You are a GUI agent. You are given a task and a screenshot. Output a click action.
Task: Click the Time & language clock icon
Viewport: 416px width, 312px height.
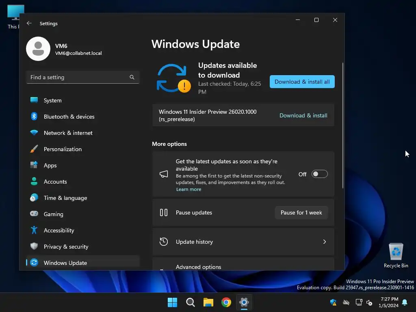(34, 198)
